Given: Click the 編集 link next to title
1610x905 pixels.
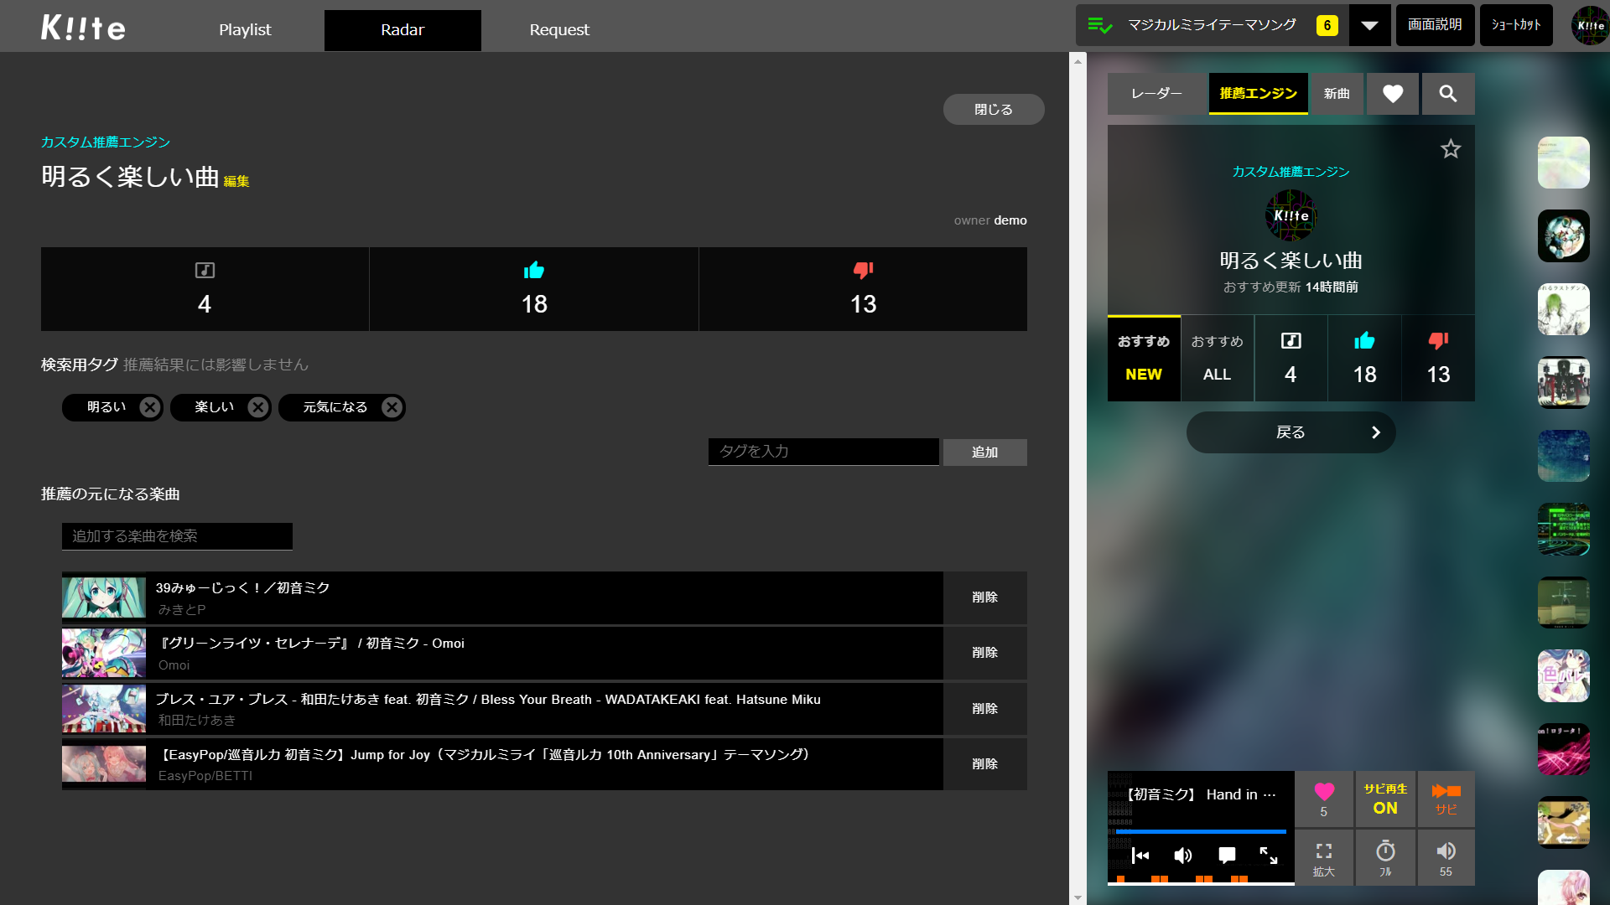Looking at the screenshot, I should (x=236, y=181).
